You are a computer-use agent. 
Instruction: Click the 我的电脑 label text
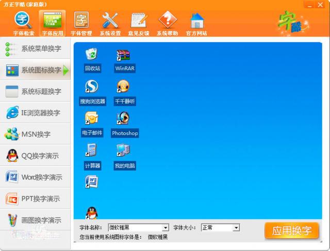pyautogui.click(x=125, y=166)
